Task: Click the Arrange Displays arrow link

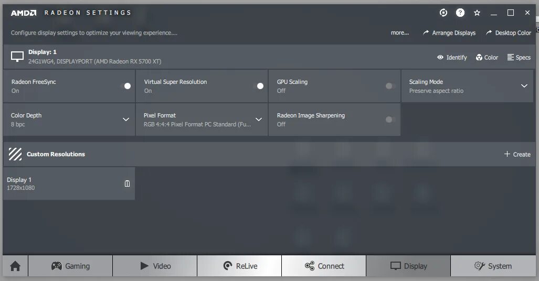Action: pyautogui.click(x=449, y=33)
